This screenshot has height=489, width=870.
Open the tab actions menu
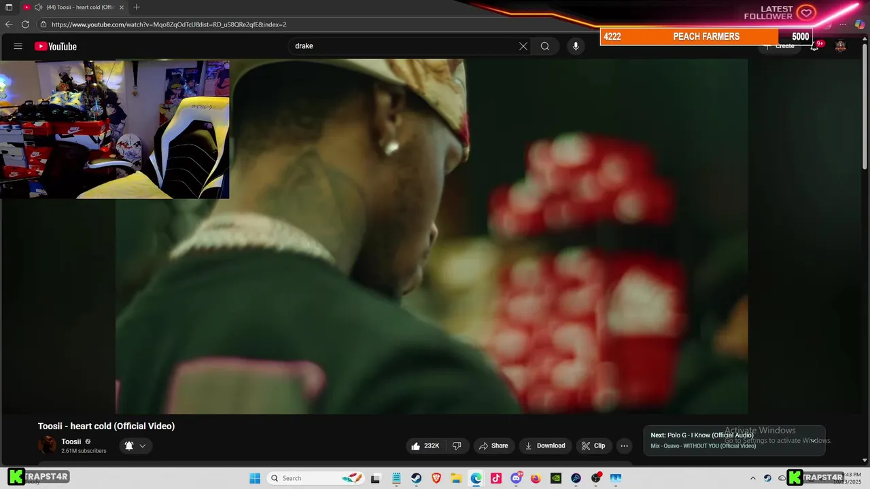point(9,7)
